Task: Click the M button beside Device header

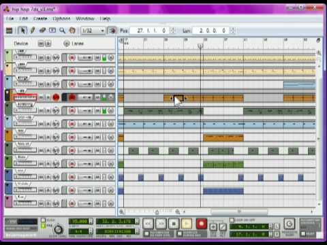Action: click(x=41, y=44)
